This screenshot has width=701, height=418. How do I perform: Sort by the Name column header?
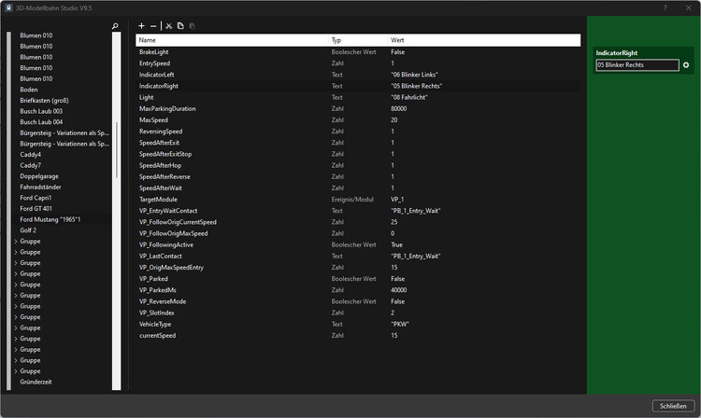(x=148, y=41)
